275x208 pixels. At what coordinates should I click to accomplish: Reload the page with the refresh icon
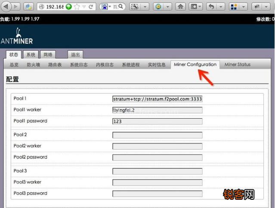click(91, 6)
